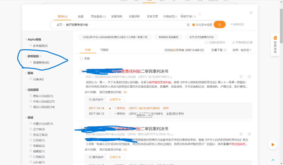Click the download circle icon on the first result

[x=249, y=76]
